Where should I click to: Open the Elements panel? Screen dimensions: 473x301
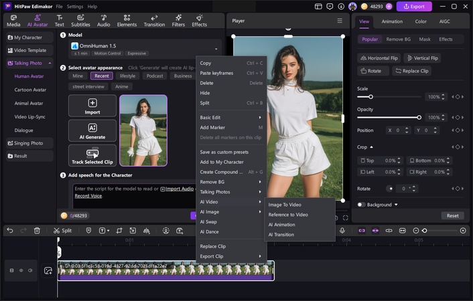(x=127, y=21)
